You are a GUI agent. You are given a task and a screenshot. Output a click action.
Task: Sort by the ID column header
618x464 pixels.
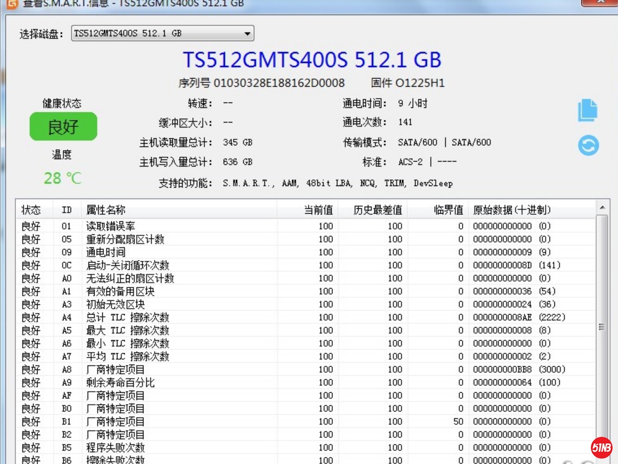point(67,210)
